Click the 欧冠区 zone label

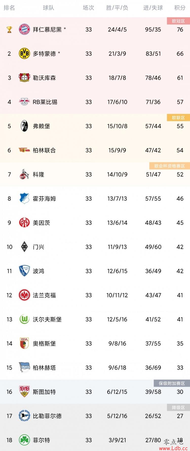(x=178, y=21)
